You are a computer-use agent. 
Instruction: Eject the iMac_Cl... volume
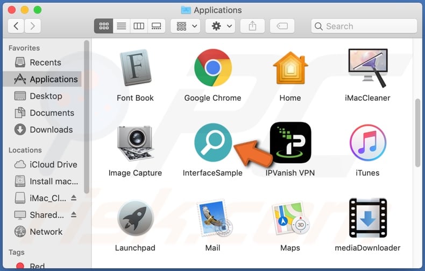click(x=74, y=198)
